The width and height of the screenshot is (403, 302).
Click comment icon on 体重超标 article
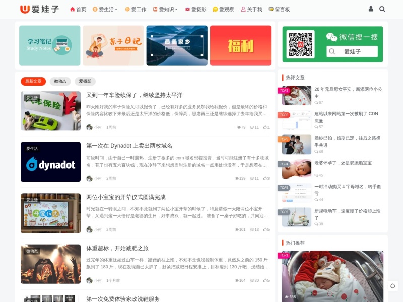click(x=252, y=281)
